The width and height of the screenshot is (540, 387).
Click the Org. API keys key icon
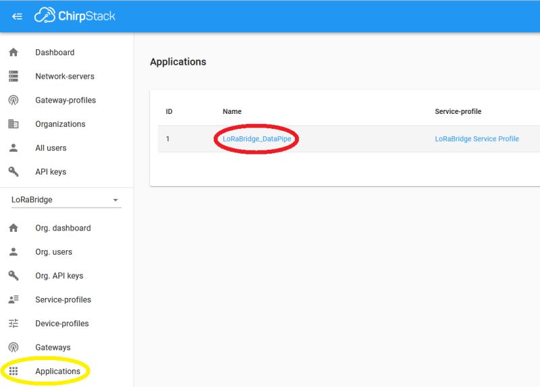click(13, 276)
